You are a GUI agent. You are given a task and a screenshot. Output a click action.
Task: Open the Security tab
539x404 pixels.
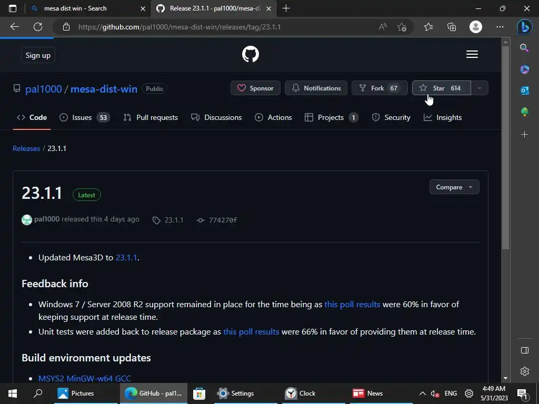[x=391, y=117]
